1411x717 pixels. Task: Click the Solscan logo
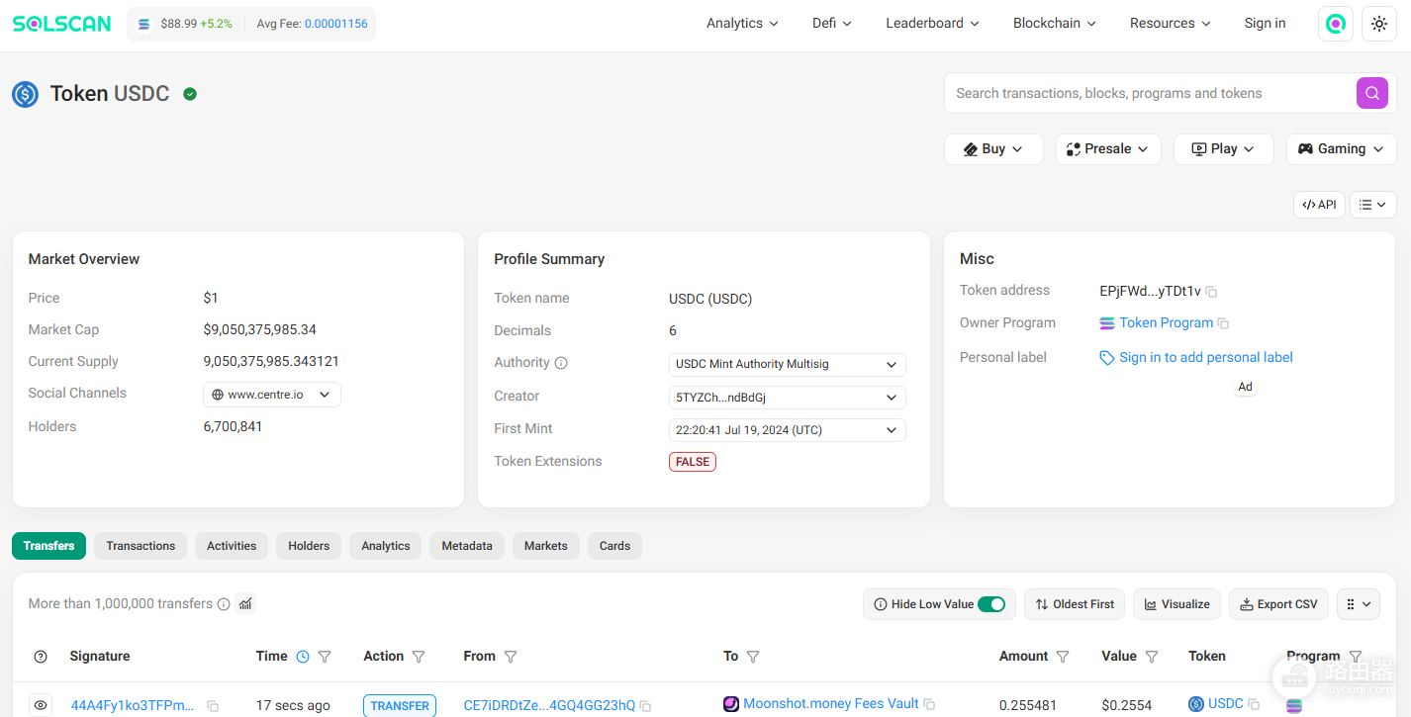pyautogui.click(x=61, y=24)
